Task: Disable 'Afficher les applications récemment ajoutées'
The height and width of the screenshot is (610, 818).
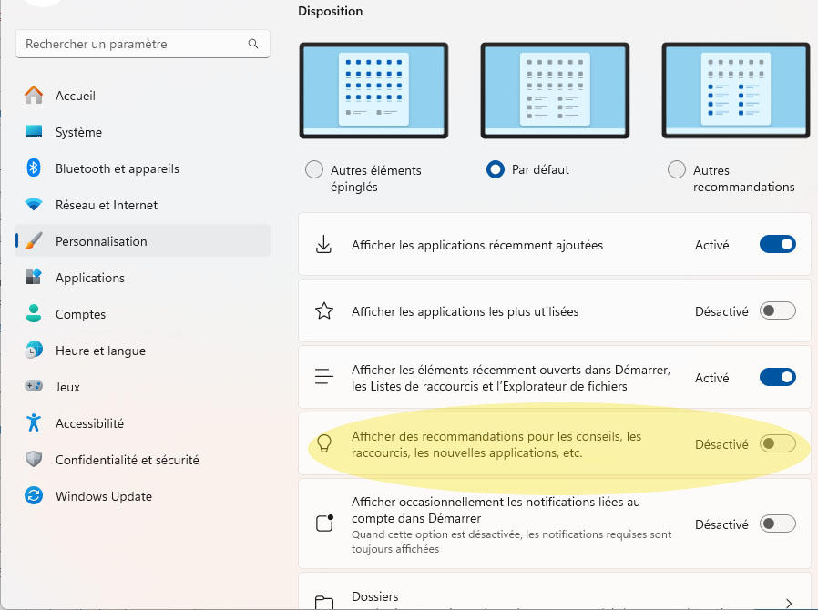Action: tap(777, 243)
